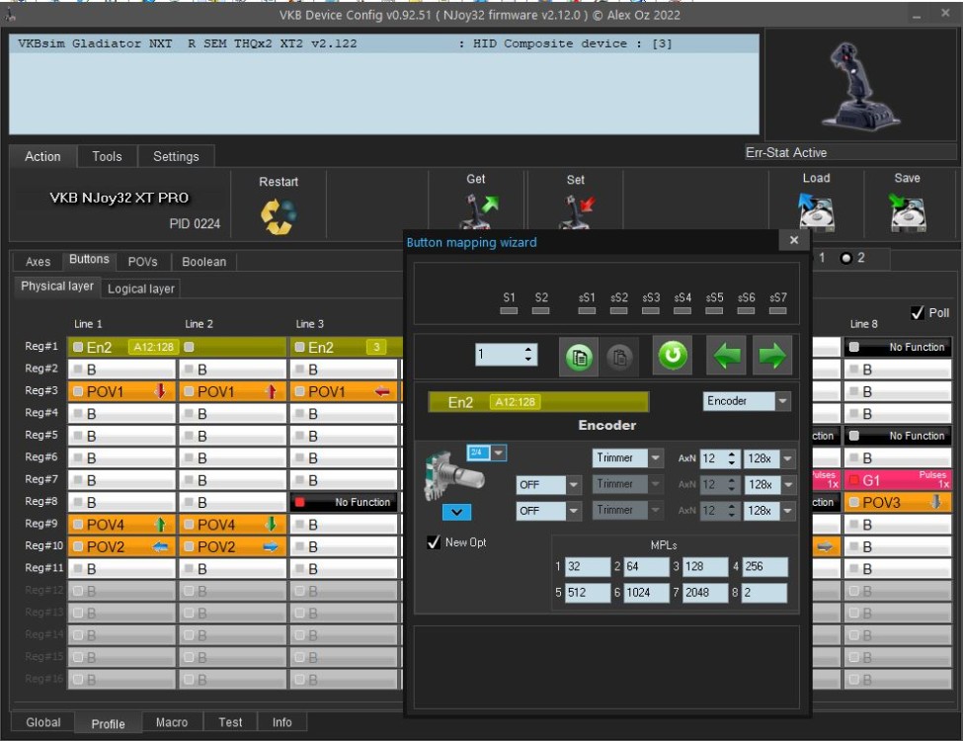Go to next button with green right arrow

pyautogui.click(x=772, y=356)
